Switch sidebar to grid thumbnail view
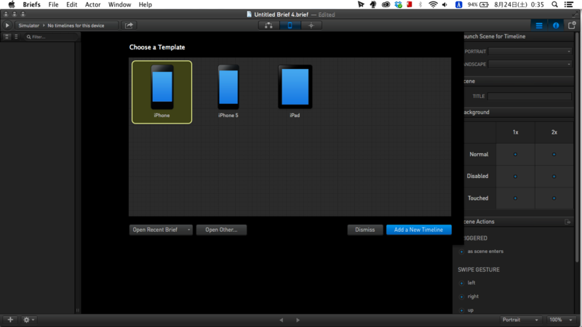Screen dimensions: 582x327 tap(7, 37)
